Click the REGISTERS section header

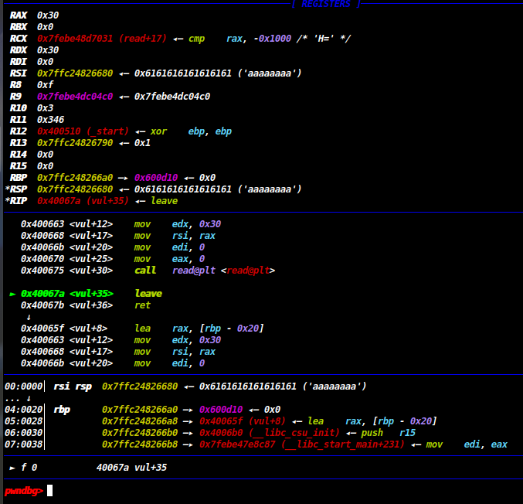(325, 5)
